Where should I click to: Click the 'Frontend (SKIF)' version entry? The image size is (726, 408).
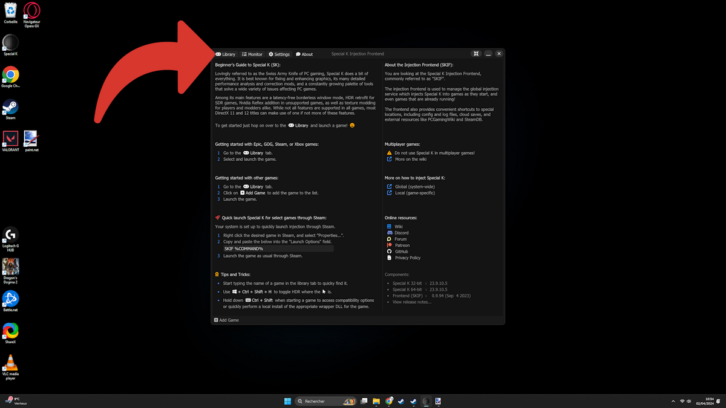pyautogui.click(x=431, y=296)
